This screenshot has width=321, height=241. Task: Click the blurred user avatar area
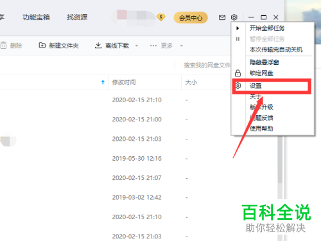click(x=133, y=18)
